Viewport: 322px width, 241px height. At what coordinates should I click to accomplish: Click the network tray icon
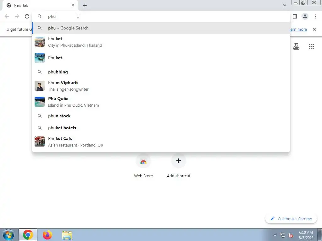pos(283,235)
